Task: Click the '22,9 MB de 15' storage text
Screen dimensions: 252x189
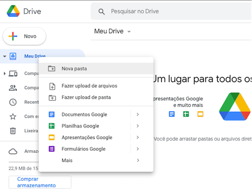Action: pyautogui.click(x=24, y=168)
